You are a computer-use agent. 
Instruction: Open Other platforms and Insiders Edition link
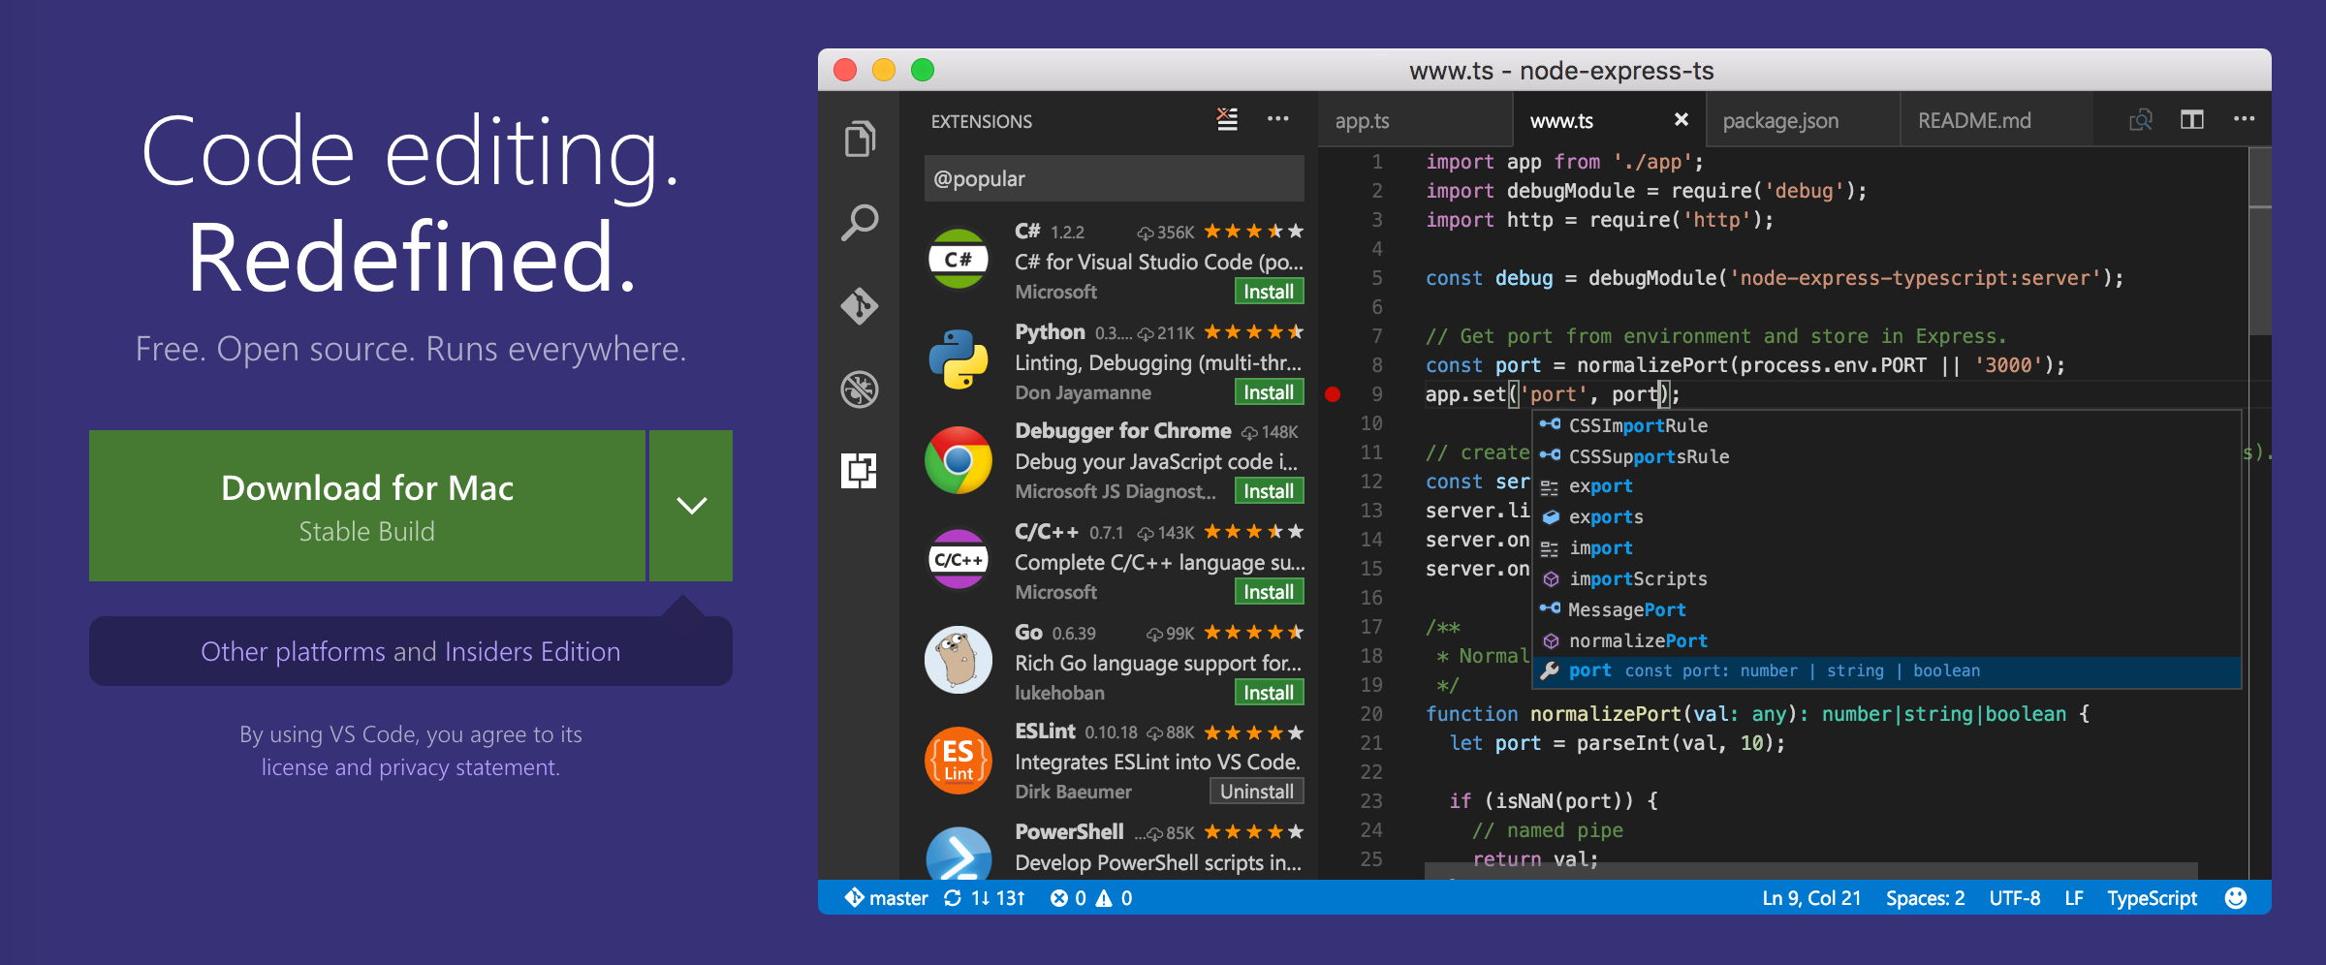click(411, 651)
